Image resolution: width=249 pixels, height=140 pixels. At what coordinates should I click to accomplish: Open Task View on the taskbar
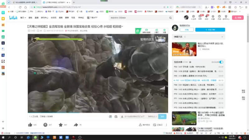click(x=22, y=137)
